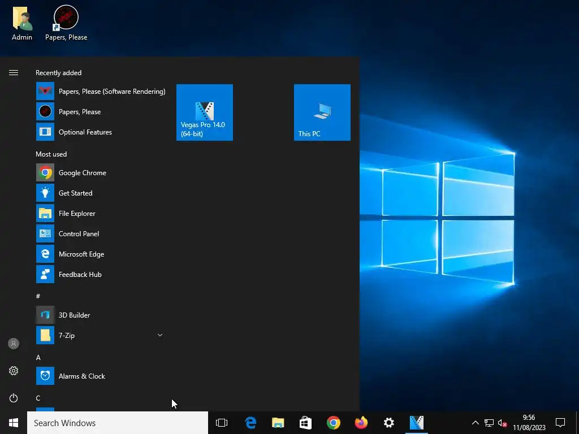Viewport: 579px width, 434px height.
Task: Click the Vegas Pro 14.0 tile
Action: click(x=205, y=112)
